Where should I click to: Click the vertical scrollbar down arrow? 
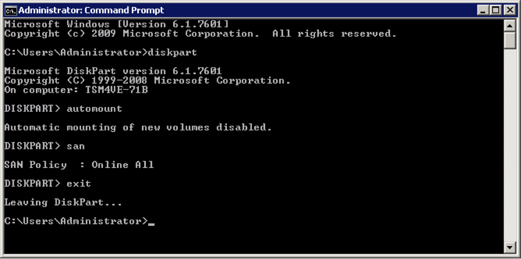[509, 247]
